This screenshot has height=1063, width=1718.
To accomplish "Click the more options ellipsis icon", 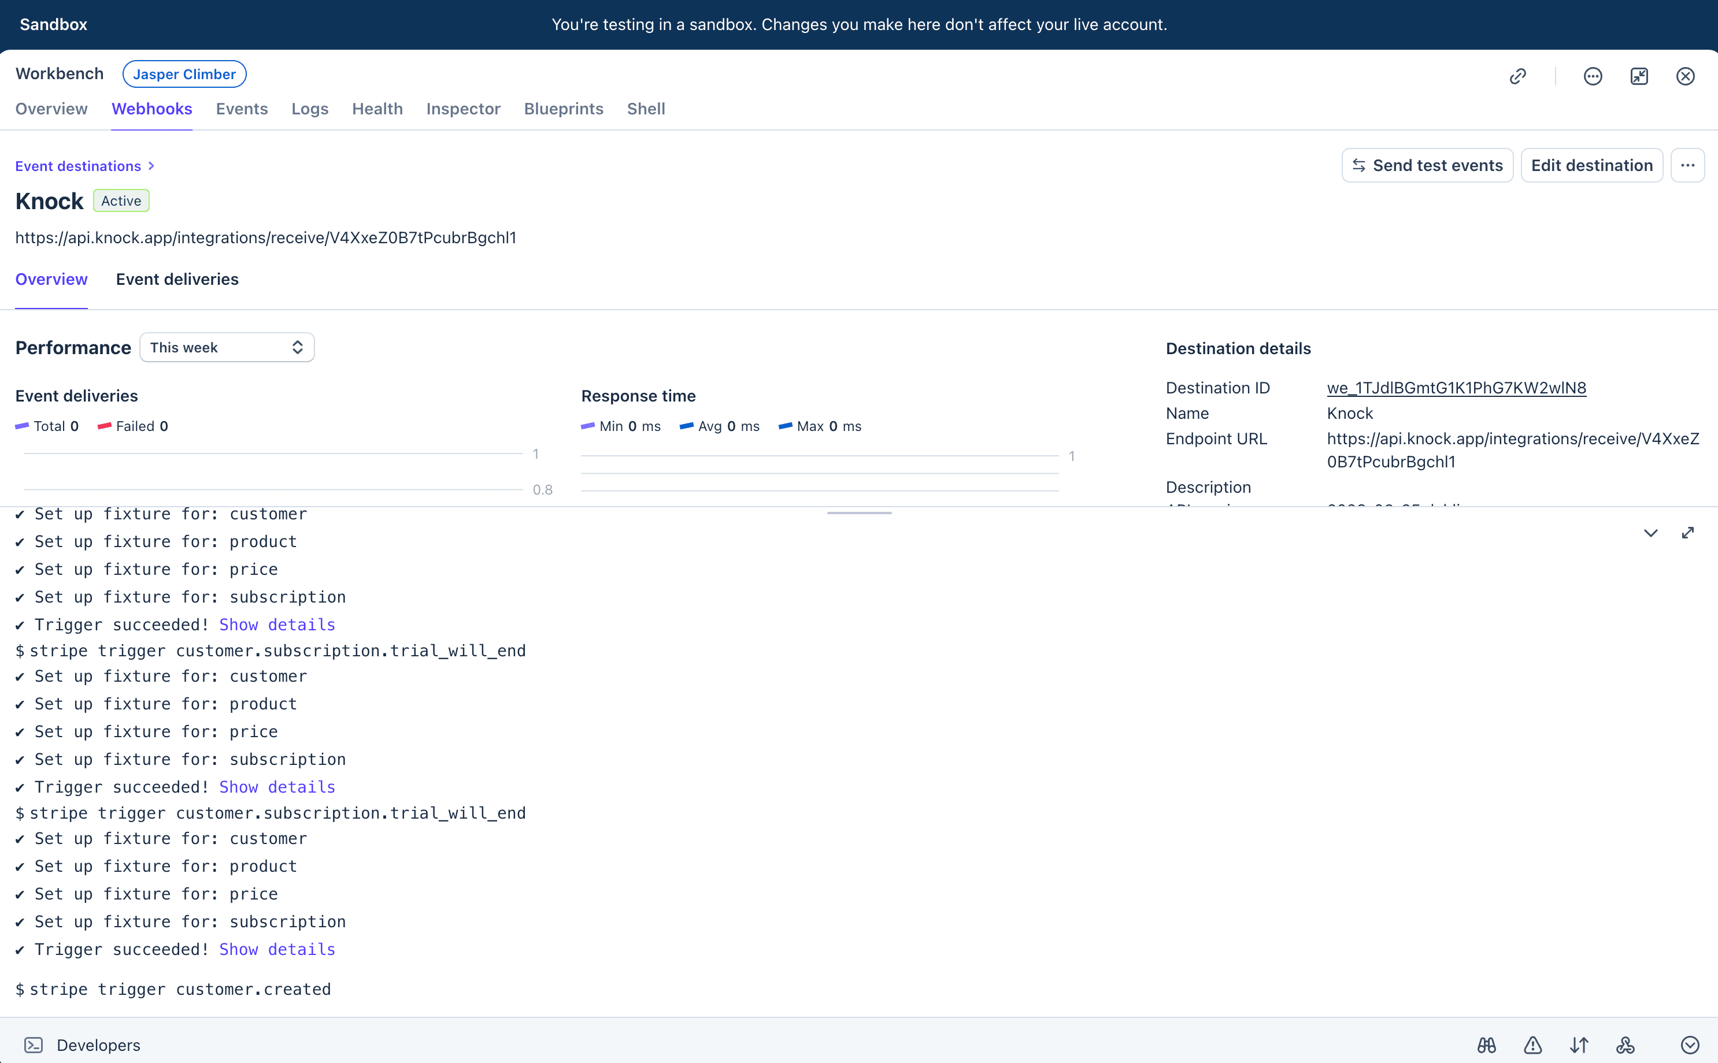I will coord(1592,76).
